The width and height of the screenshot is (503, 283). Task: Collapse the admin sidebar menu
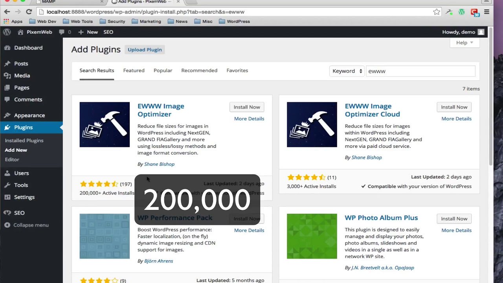26,225
